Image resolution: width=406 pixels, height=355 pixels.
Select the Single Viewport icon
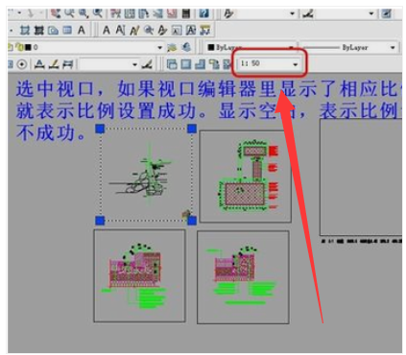(186, 64)
